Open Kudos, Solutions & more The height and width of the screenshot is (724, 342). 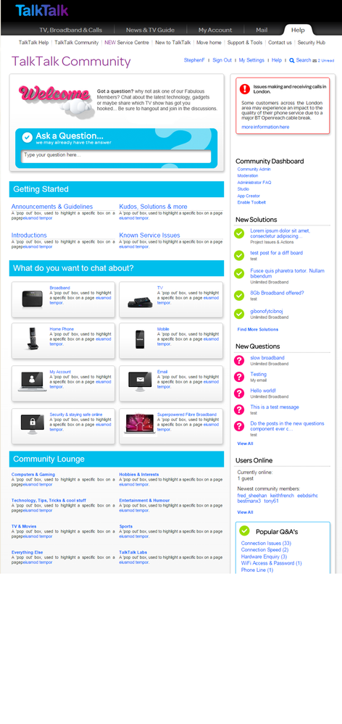click(153, 207)
